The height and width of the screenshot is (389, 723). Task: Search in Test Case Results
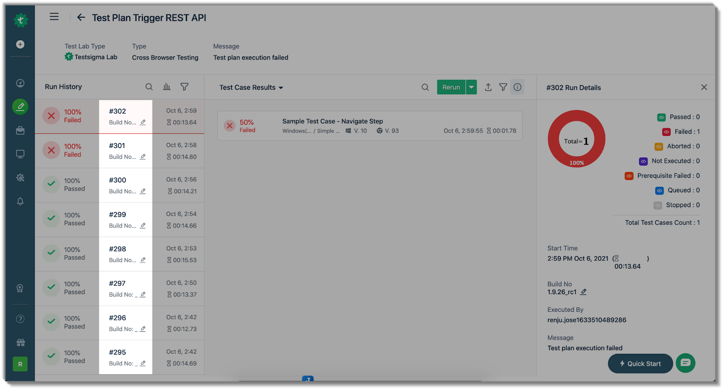coord(425,87)
